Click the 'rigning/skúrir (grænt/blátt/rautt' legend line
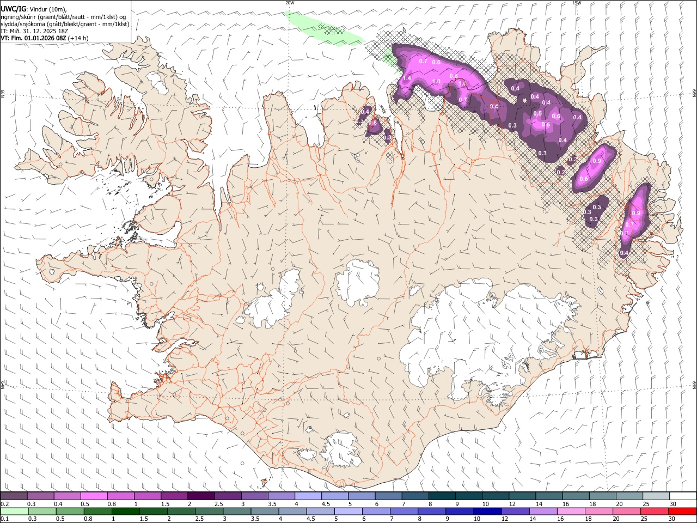 point(63,16)
